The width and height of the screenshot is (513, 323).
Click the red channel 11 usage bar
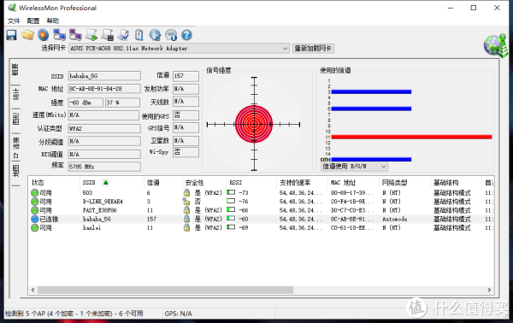pyautogui.click(x=411, y=137)
